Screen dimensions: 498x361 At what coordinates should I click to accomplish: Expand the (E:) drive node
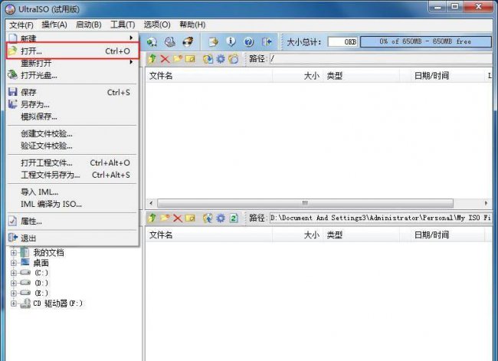pos(13,293)
